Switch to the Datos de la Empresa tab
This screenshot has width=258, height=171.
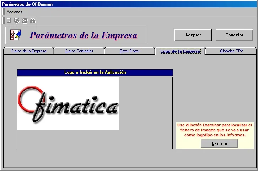tap(29, 51)
